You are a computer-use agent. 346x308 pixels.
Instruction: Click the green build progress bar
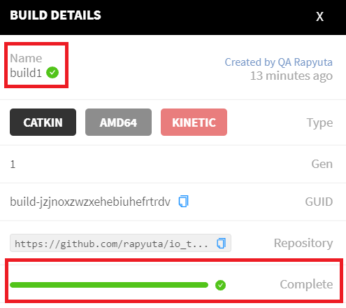click(x=109, y=285)
